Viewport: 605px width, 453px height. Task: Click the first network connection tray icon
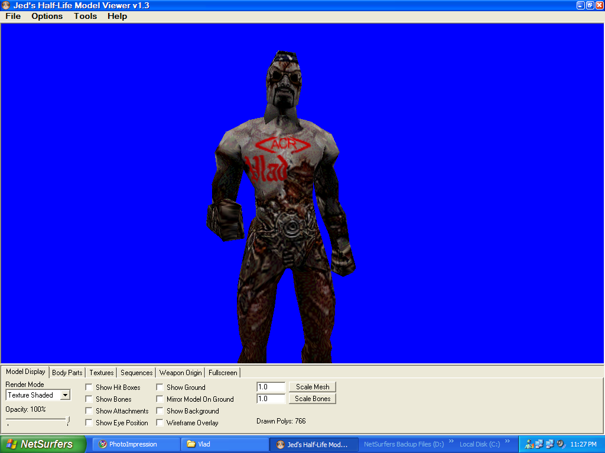539,444
